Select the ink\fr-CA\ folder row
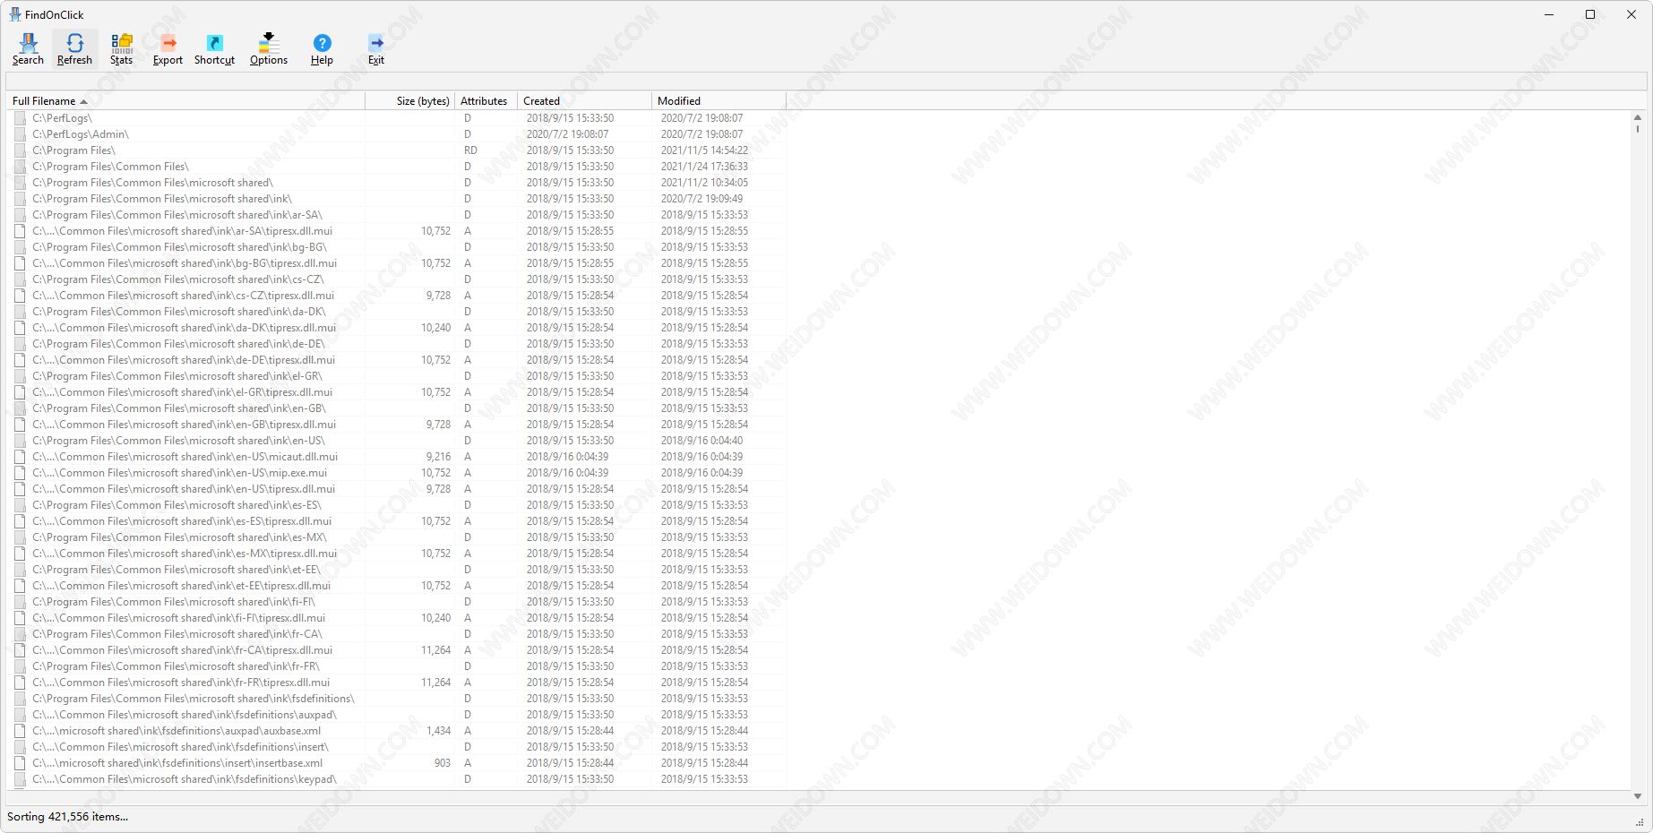 (397, 634)
